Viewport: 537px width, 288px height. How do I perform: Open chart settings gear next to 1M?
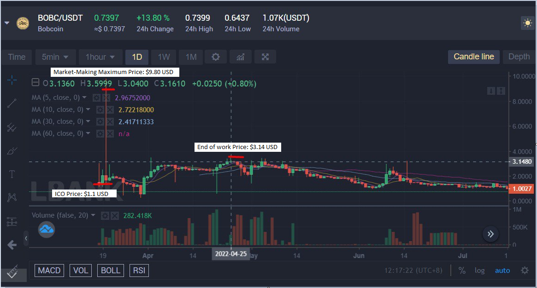tap(215, 57)
